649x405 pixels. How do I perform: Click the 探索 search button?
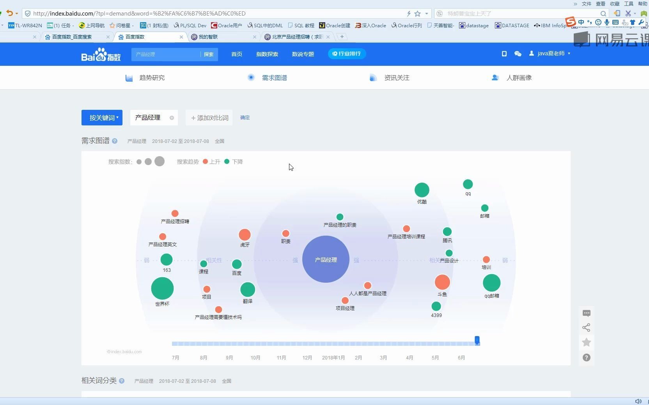209,54
